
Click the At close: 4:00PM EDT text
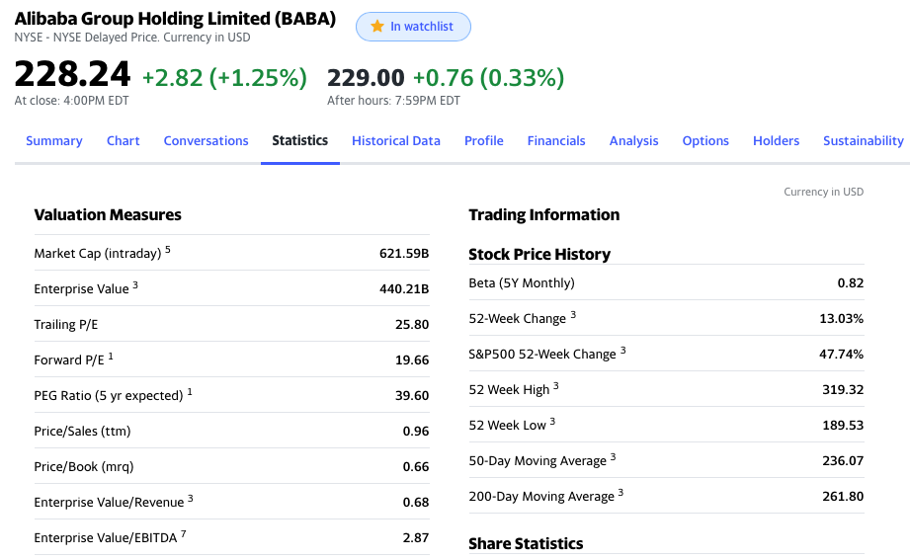click(71, 101)
